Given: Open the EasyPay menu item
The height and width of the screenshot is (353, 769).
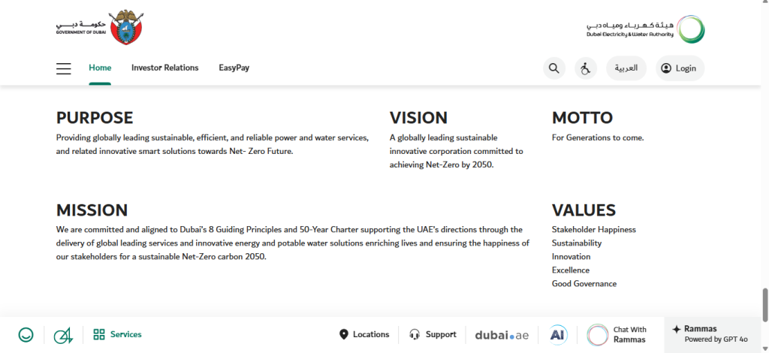Looking at the screenshot, I should (x=234, y=68).
